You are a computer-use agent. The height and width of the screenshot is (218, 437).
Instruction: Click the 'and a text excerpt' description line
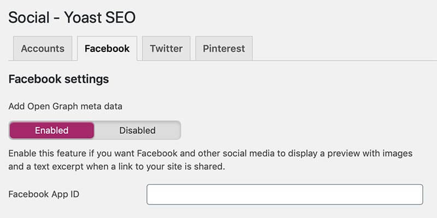point(116,167)
